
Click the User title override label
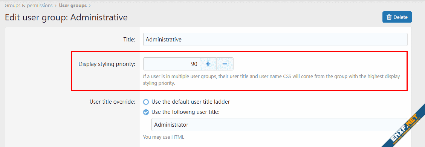coord(112,102)
